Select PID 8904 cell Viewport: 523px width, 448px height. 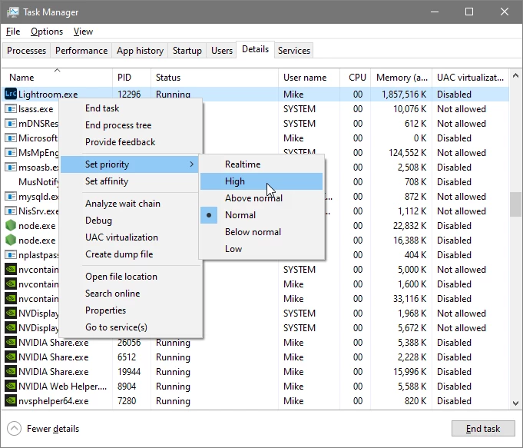(x=127, y=387)
